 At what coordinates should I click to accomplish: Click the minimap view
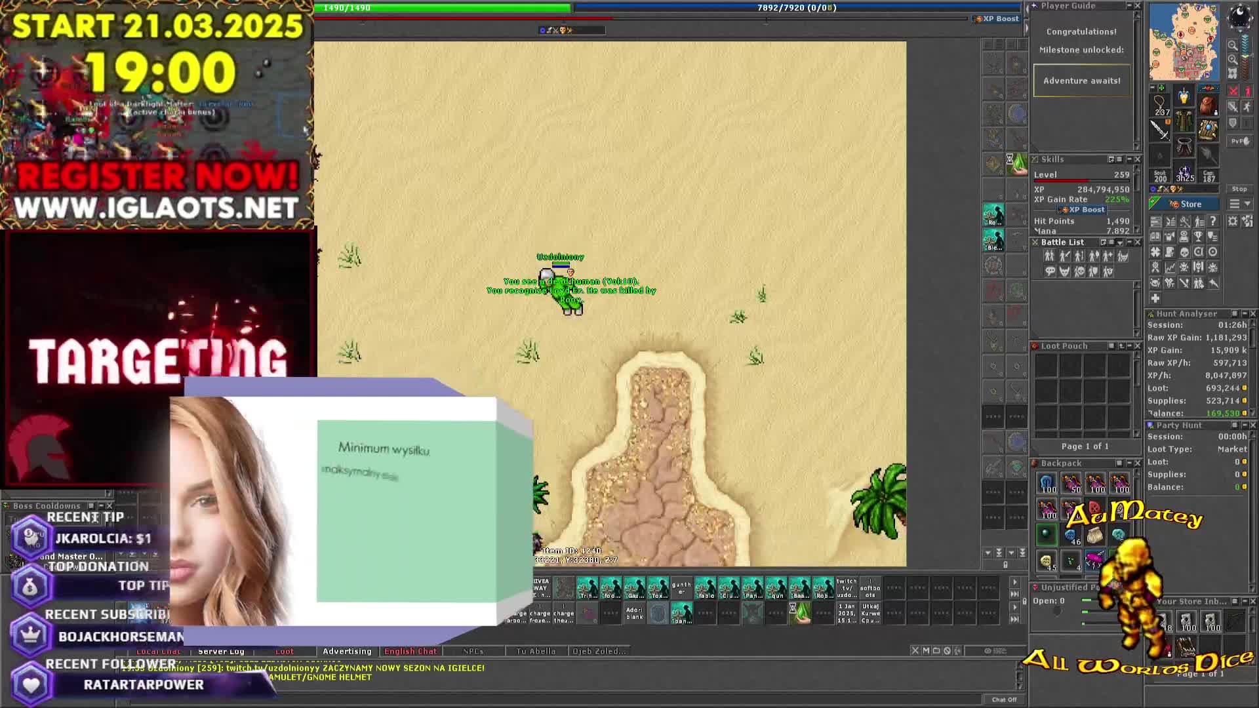[x=1184, y=42]
